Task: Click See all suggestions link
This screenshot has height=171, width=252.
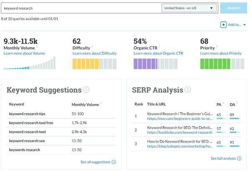Action: coord(98,162)
